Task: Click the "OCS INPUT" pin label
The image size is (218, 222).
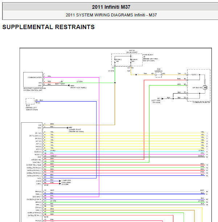Action: (37, 197)
